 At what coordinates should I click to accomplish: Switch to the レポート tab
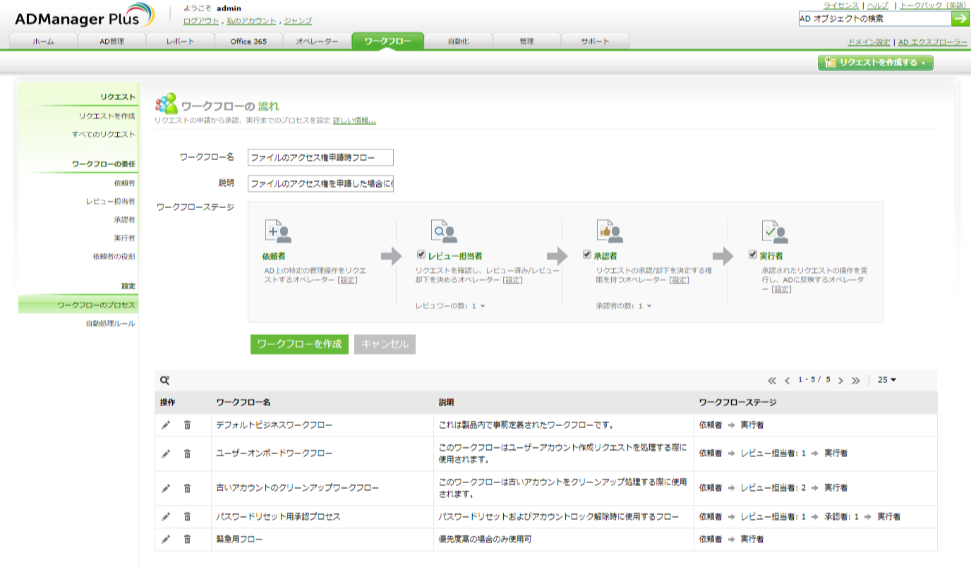pyautogui.click(x=180, y=42)
